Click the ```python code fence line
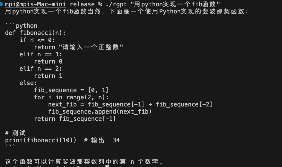The width and height of the screenshot is (282, 167). tap(21, 26)
